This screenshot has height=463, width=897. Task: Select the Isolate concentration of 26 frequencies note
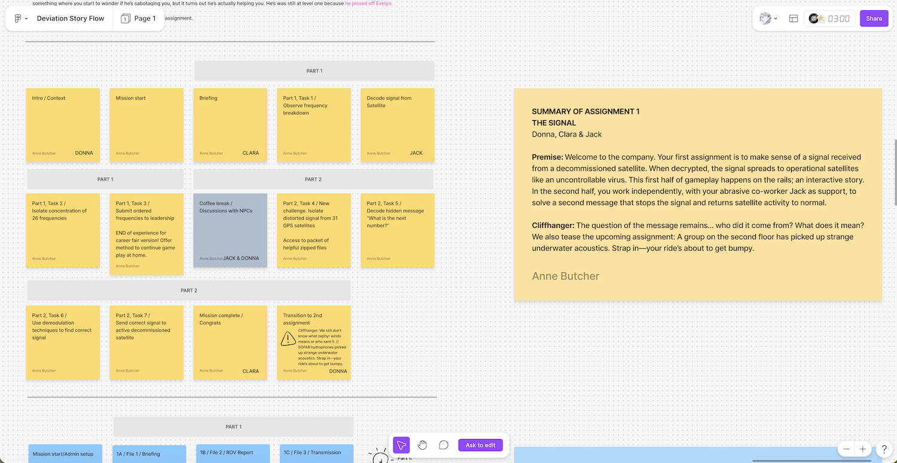coord(63,230)
